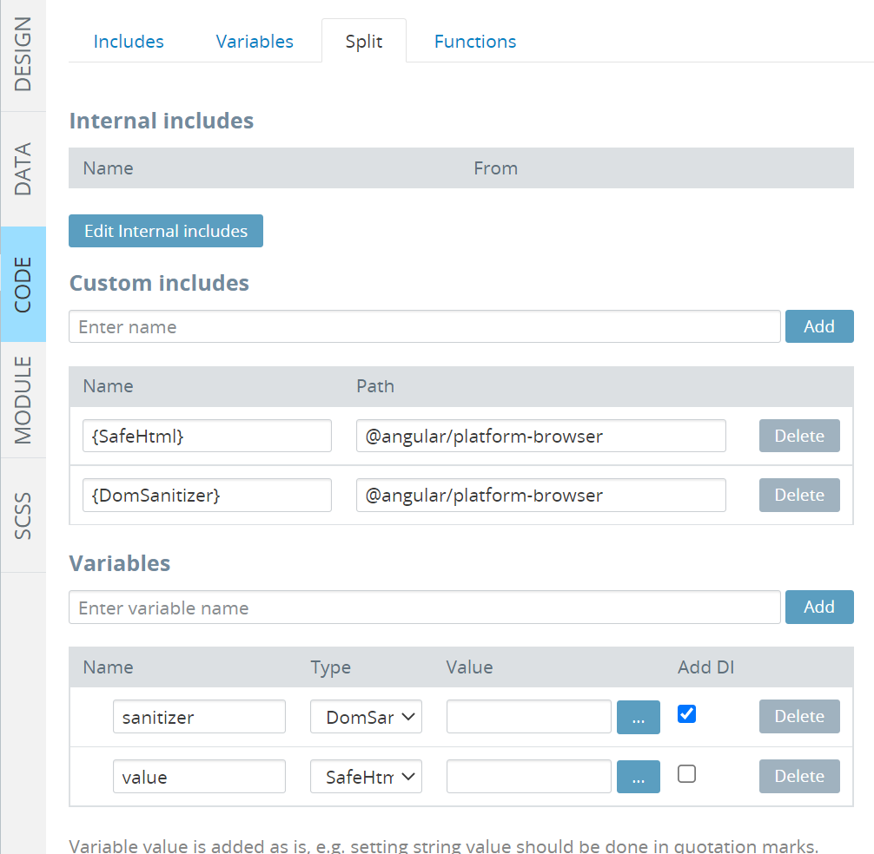This screenshot has width=874, height=854.
Task: Uncheck Add DI for sanitizer variable
Action: click(686, 714)
